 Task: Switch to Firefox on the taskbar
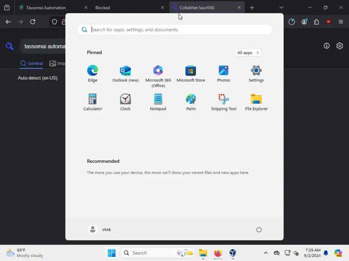tap(218, 253)
